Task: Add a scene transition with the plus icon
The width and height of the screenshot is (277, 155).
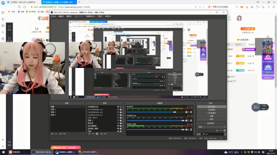Action: tap(217, 131)
